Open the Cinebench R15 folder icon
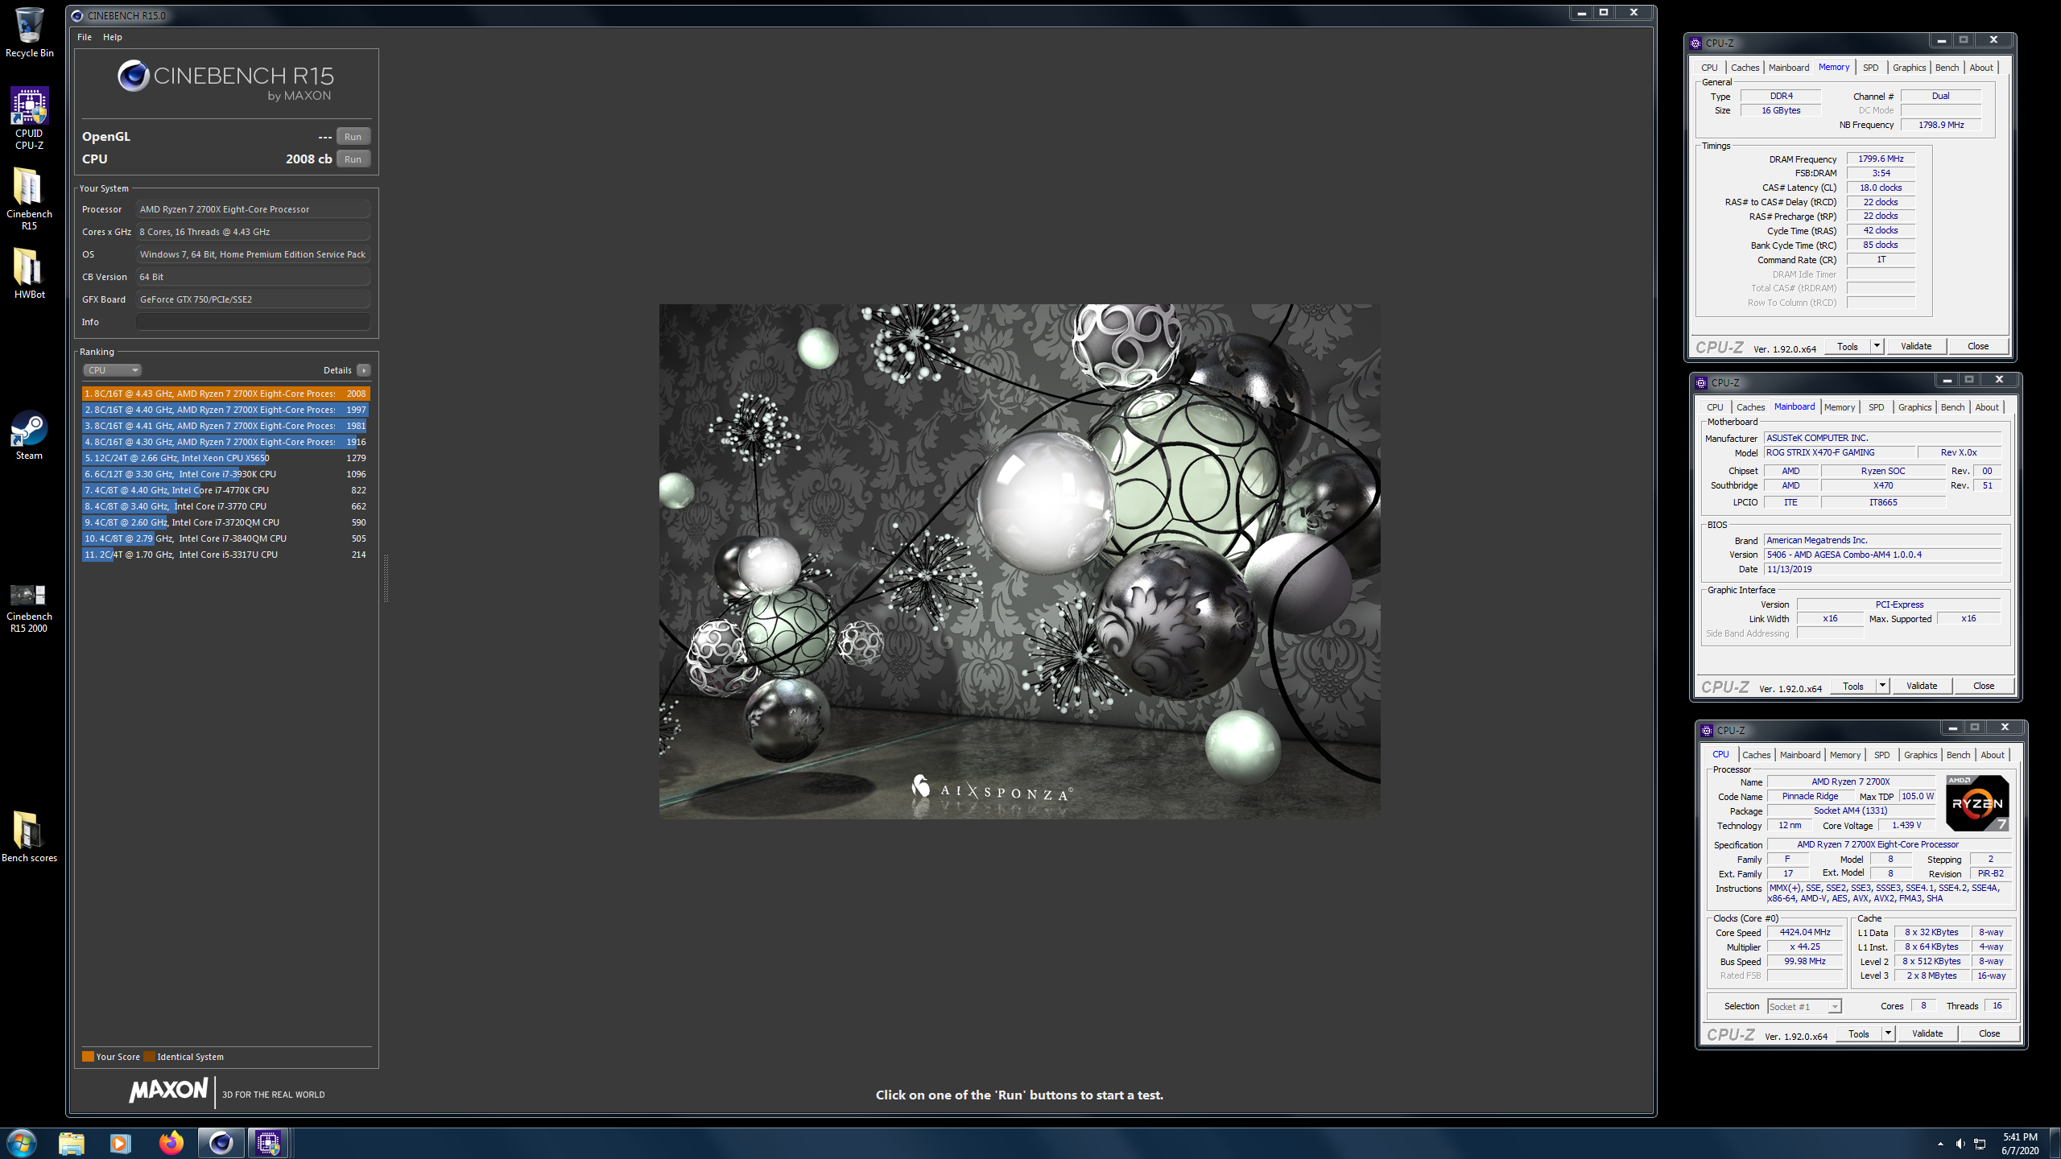 tap(29, 199)
